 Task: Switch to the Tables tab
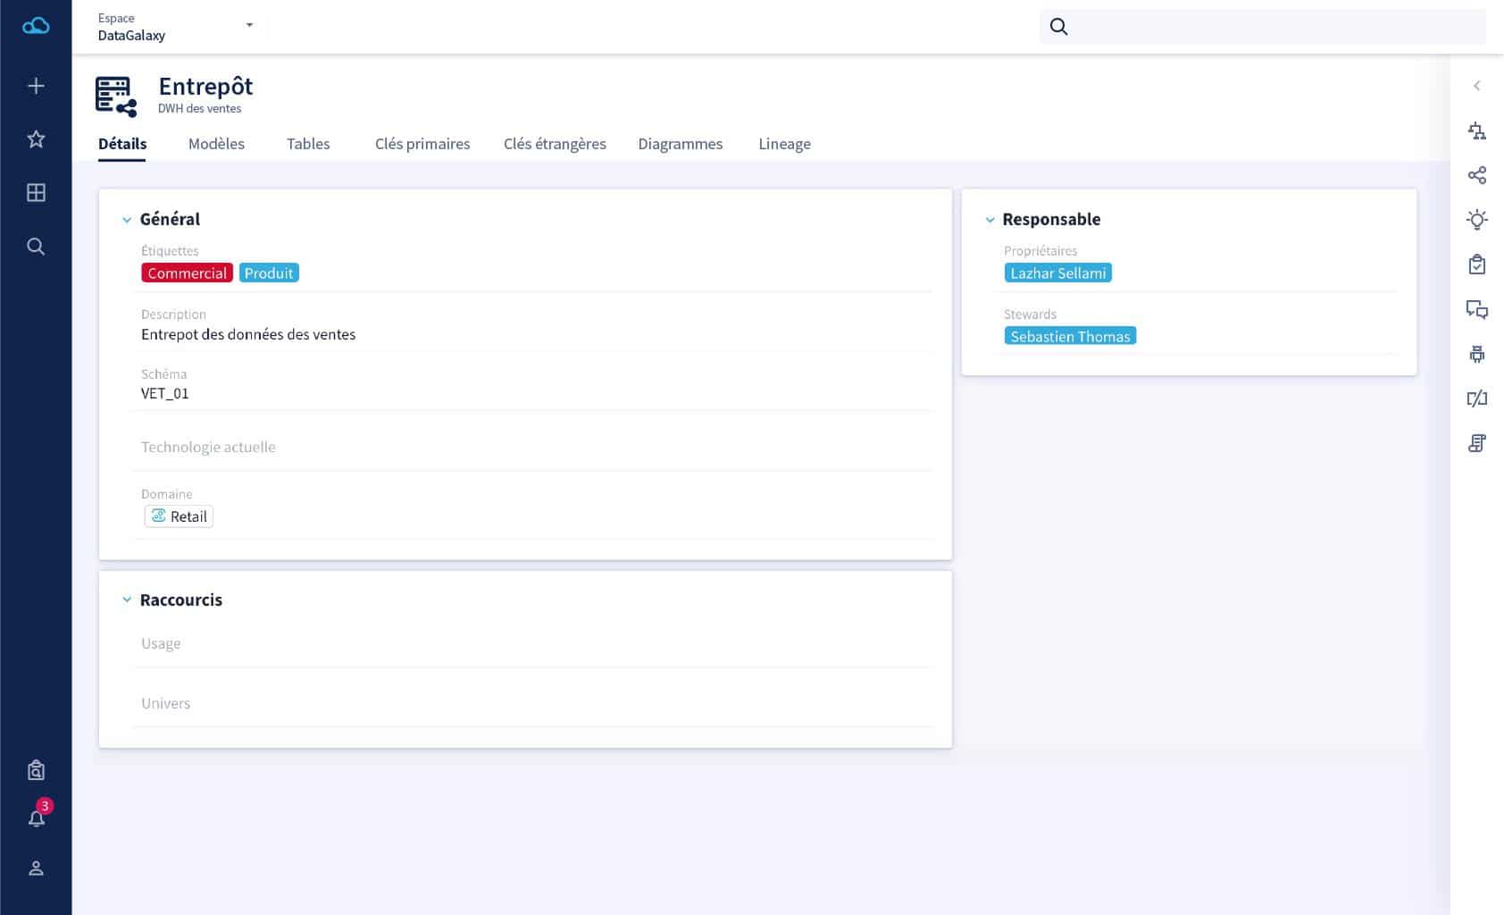(308, 144)
